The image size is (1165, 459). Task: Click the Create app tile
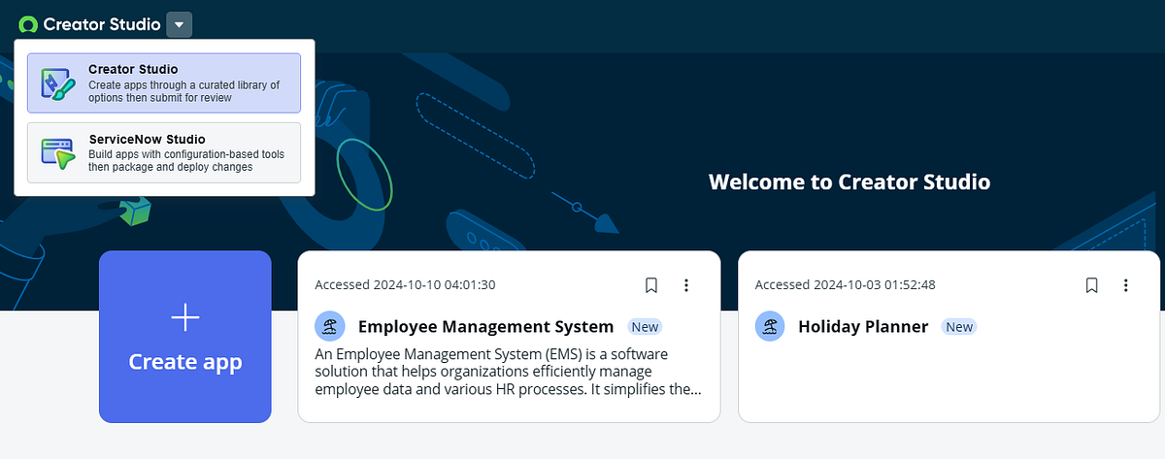click(185, 337)
